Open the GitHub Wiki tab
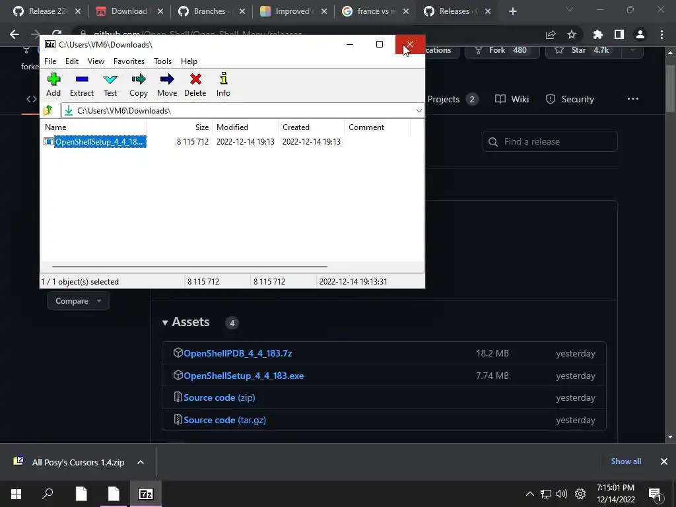The image size is (676, 507). tap(512, 99)
